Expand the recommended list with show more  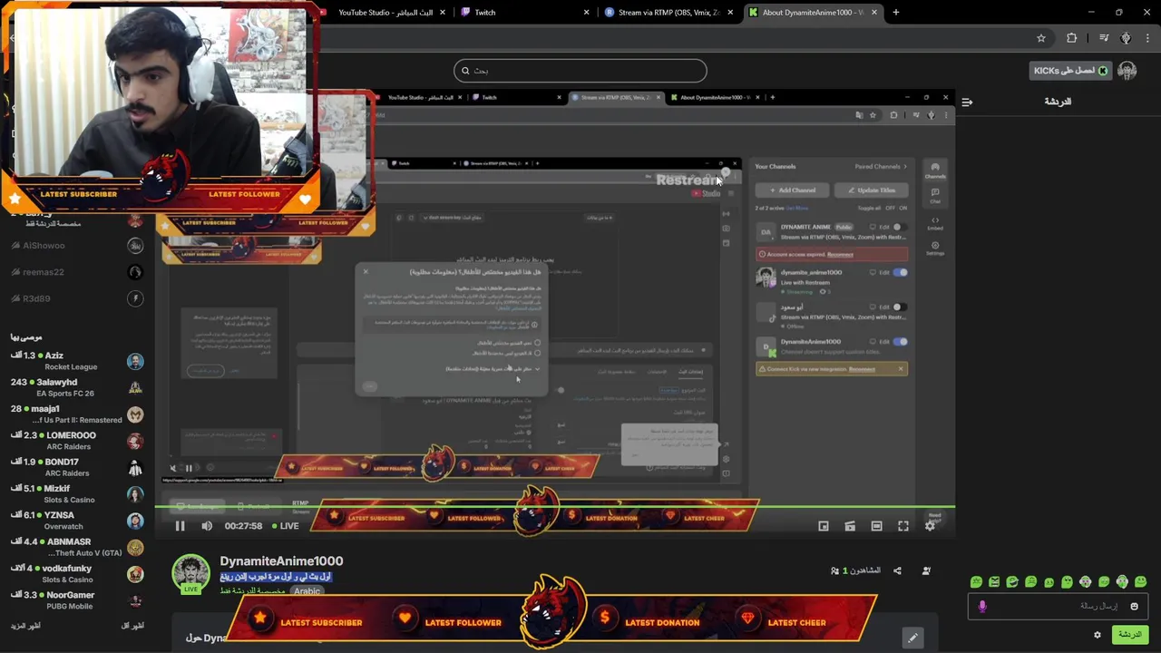click(x=26, y=626)
